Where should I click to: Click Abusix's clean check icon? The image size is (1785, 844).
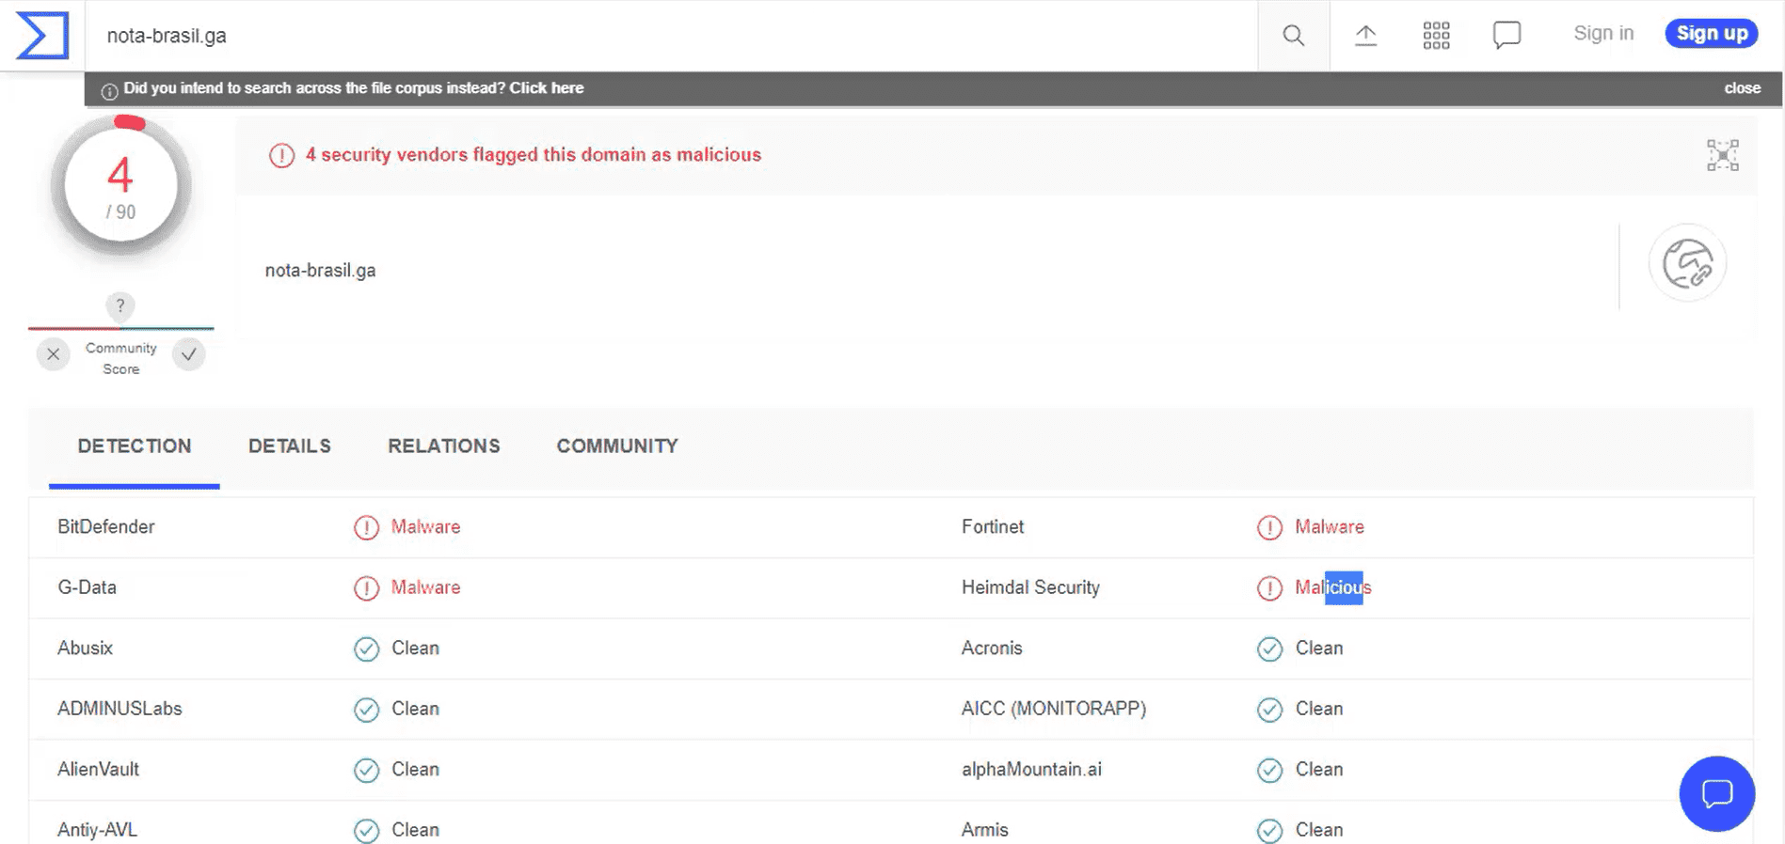(366, 649)
